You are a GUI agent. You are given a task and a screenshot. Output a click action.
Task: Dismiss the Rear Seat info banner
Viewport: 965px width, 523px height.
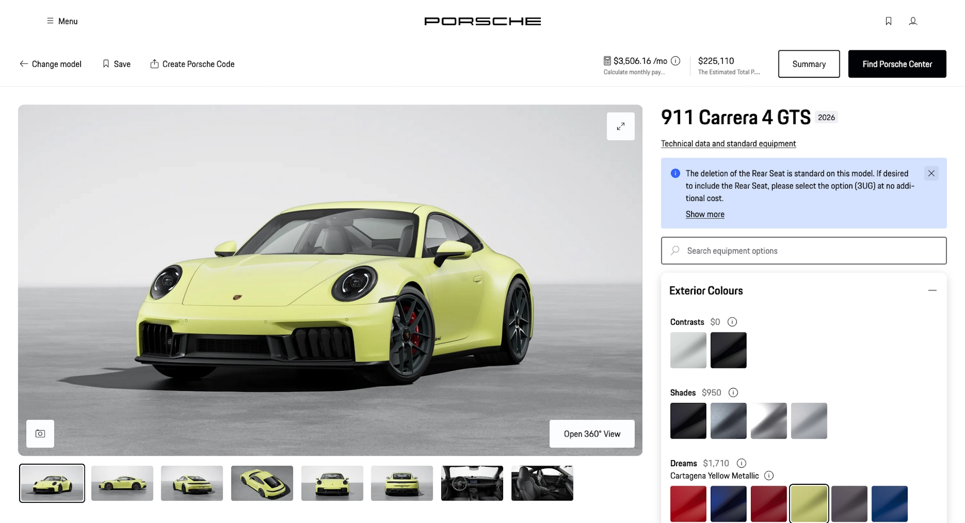pos(931,173)
